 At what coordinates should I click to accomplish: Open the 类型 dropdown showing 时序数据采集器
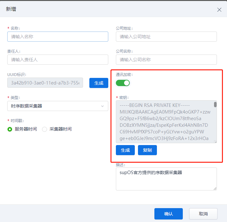pos(58,106)
